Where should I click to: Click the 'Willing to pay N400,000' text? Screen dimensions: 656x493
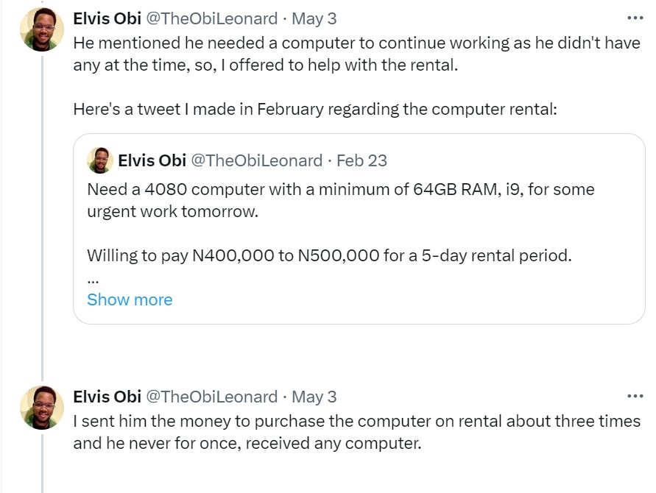point(329,256)
